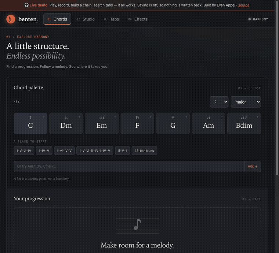Screen dimensions: 279x253
Task: Click the 'A key is a starting point' note
Action: click(x=41, y=178)
